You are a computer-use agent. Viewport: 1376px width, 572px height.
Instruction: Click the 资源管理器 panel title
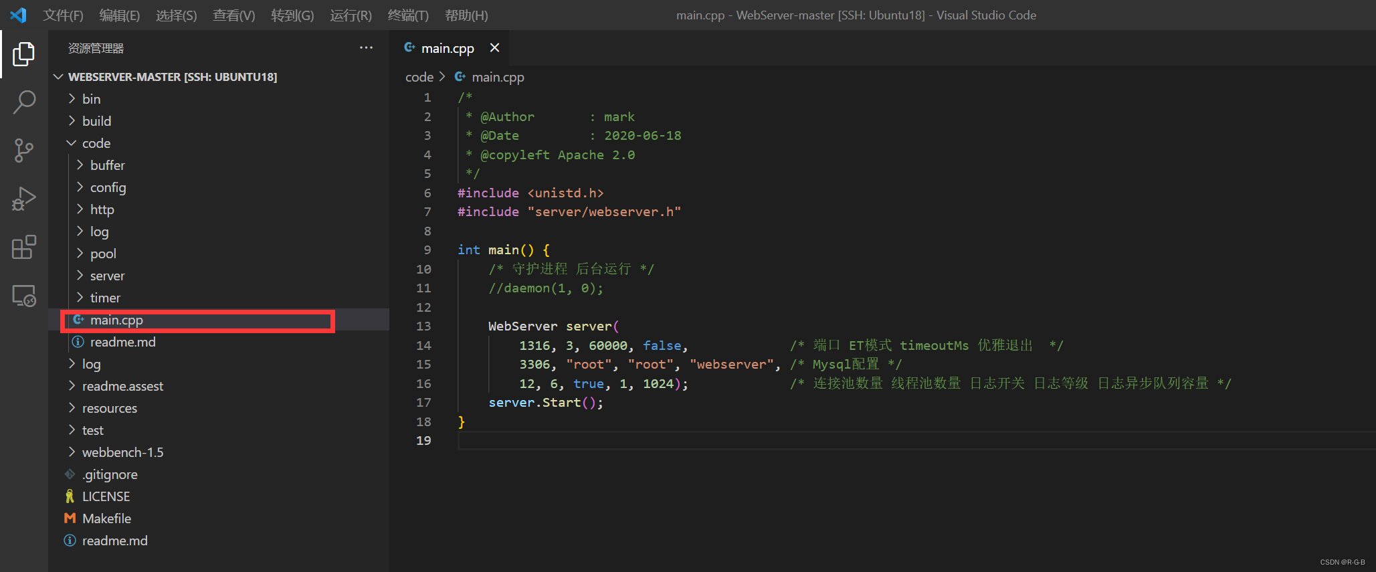pos(96,48)
